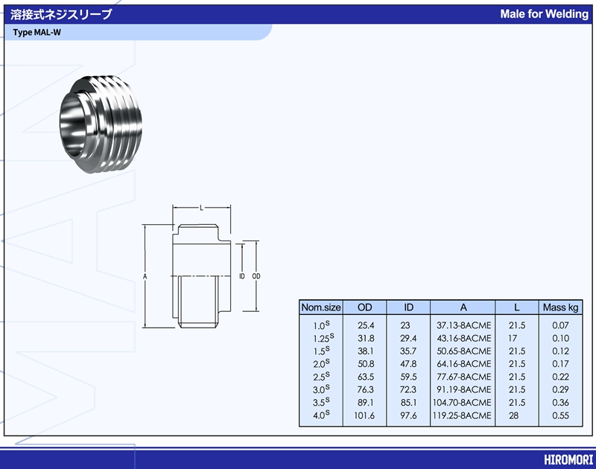
Task: Click the 0.55 mass value cell
Action: click(x=560, y=415)
